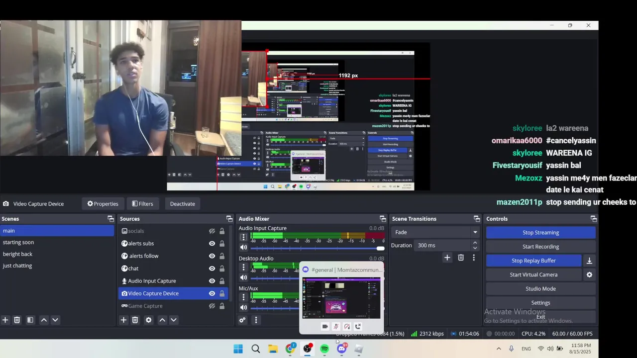637x358 pixels.
Task: Move the selected scene up
Action: pos(44,320)
